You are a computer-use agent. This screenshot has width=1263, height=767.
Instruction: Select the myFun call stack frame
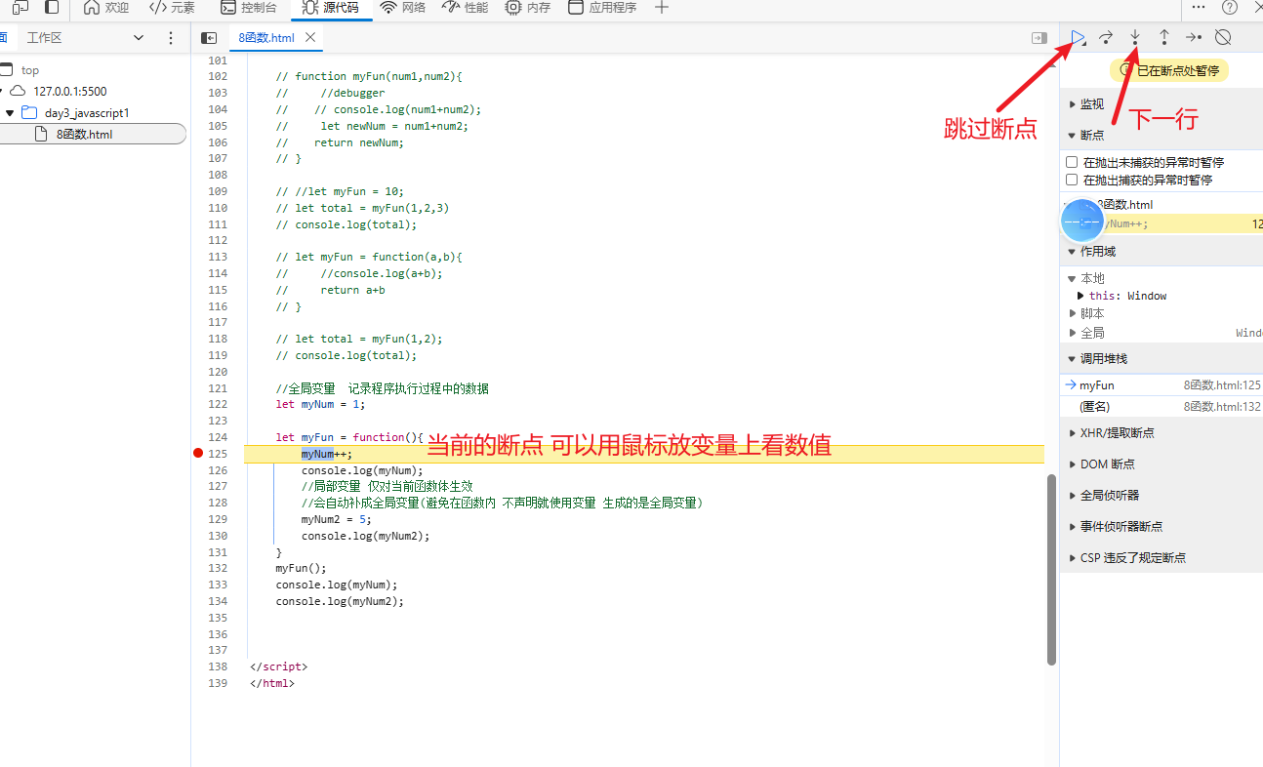click(1161, 385)
